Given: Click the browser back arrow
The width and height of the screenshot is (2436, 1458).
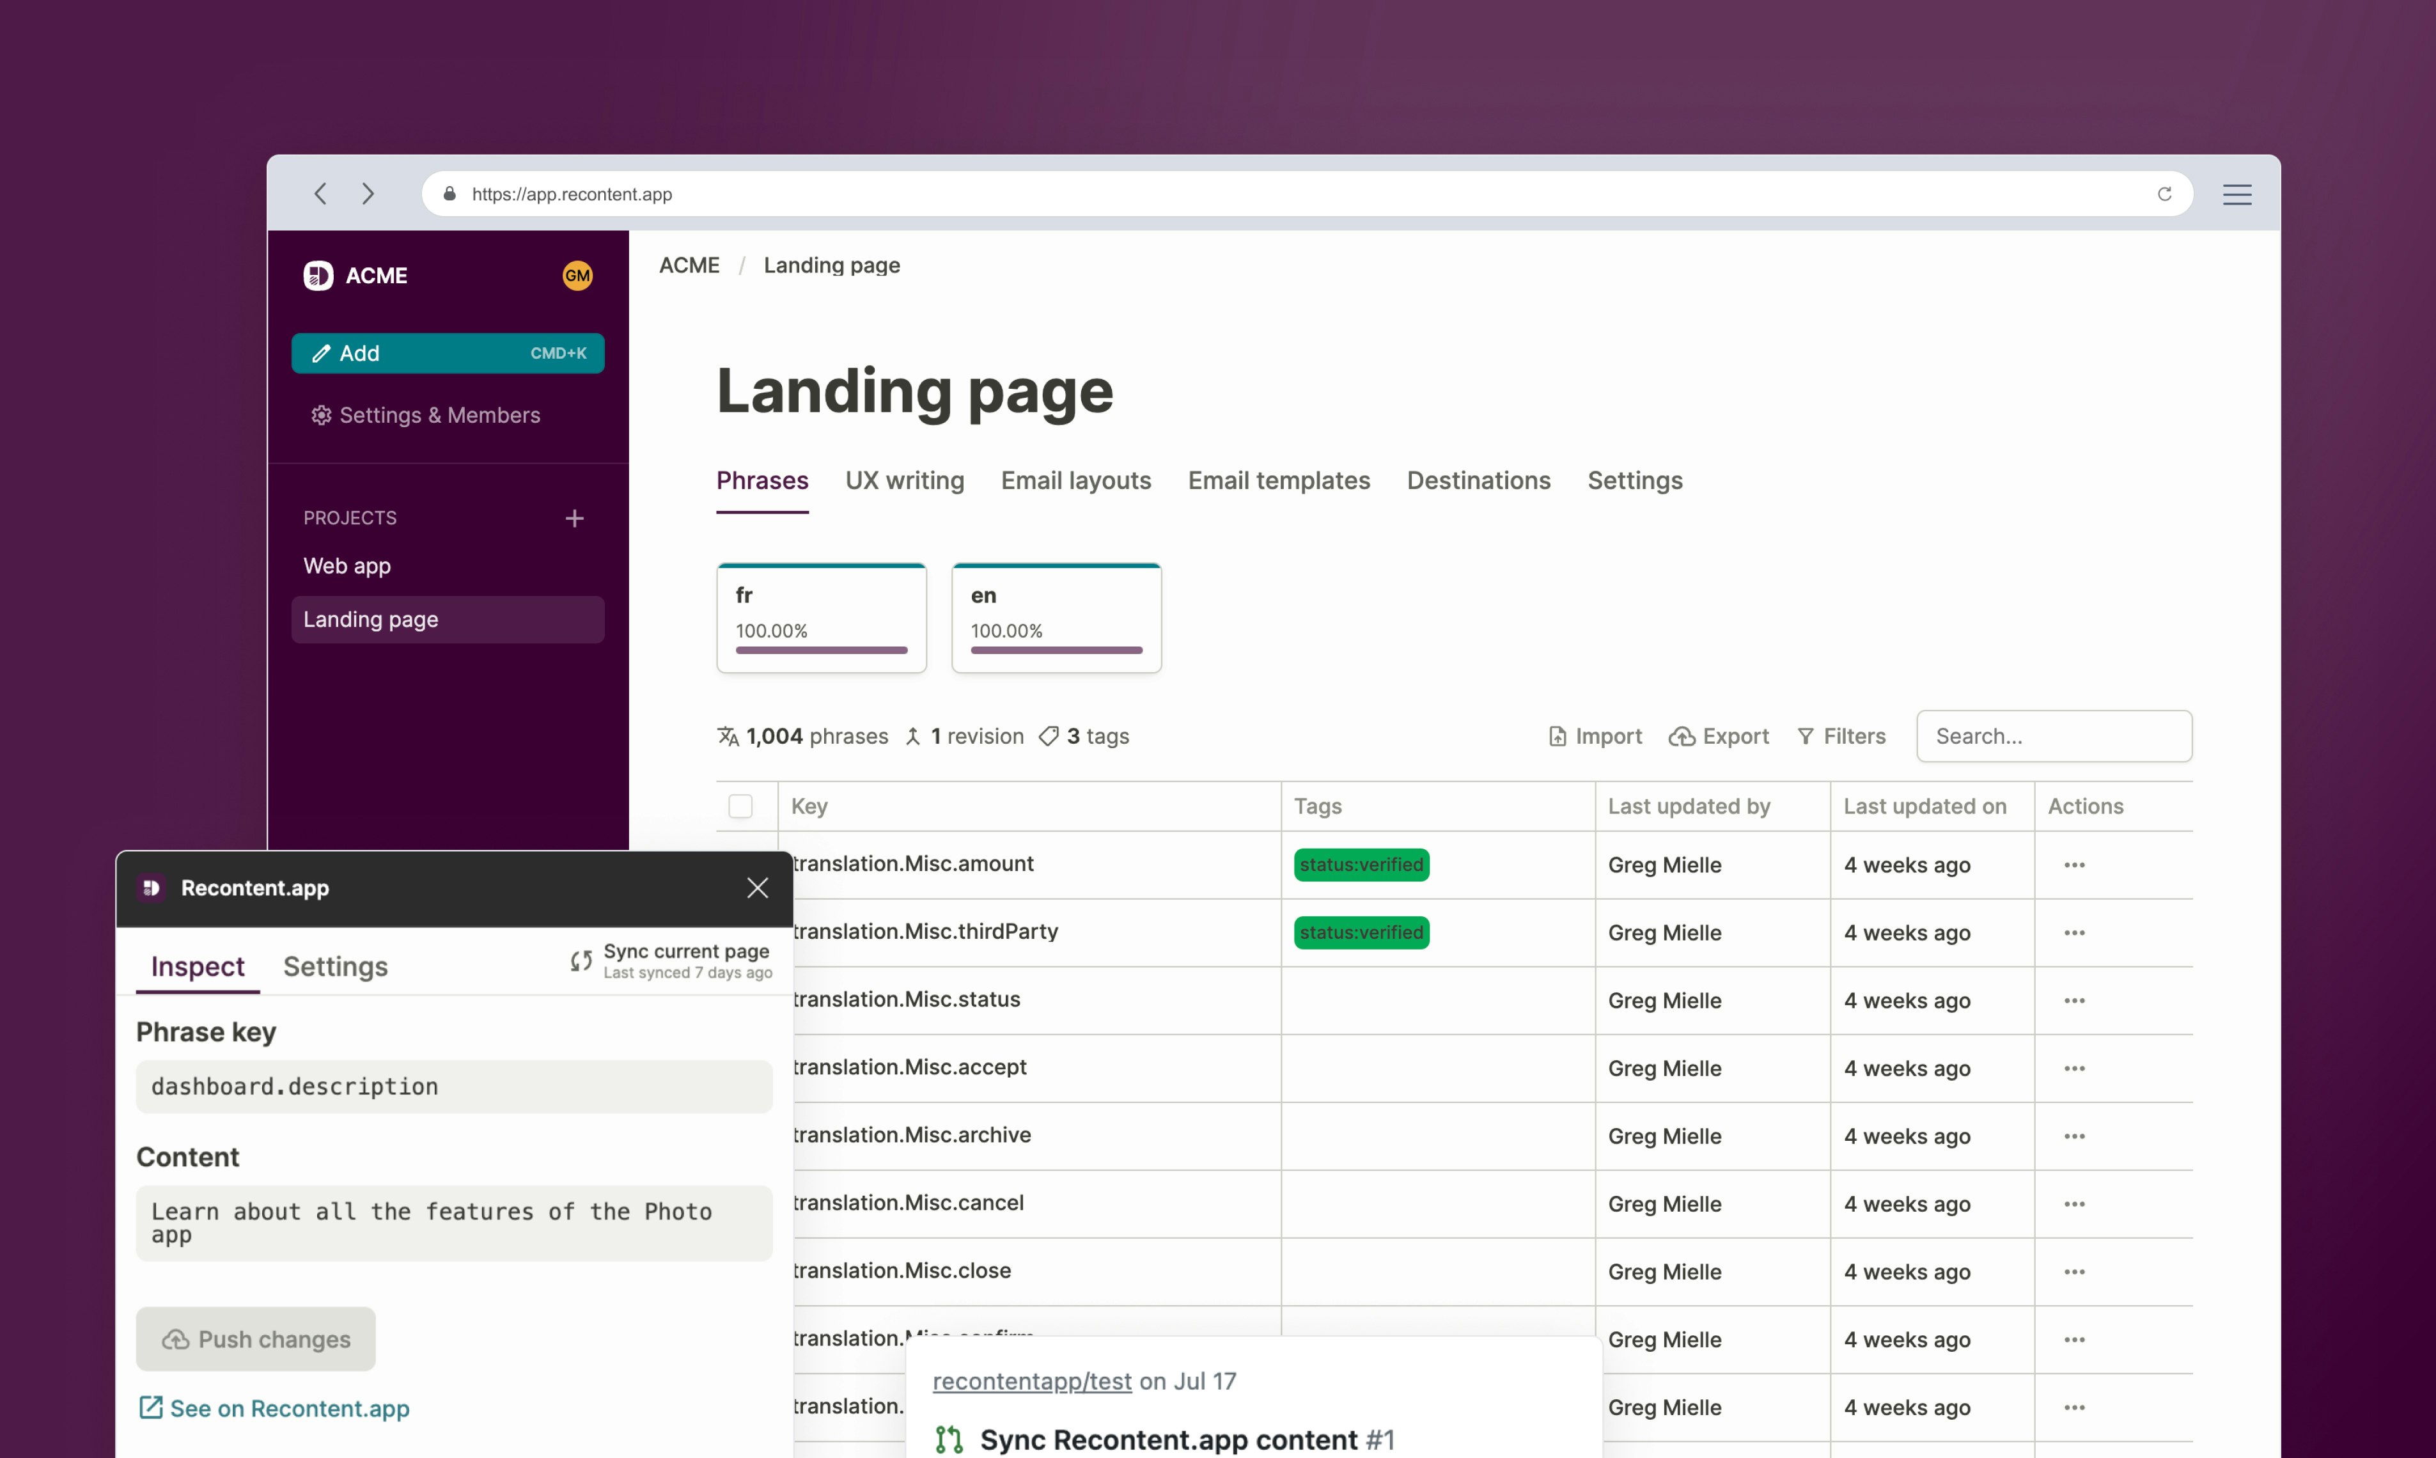Looking at the screenshot, I should click(x=320, y=194).
